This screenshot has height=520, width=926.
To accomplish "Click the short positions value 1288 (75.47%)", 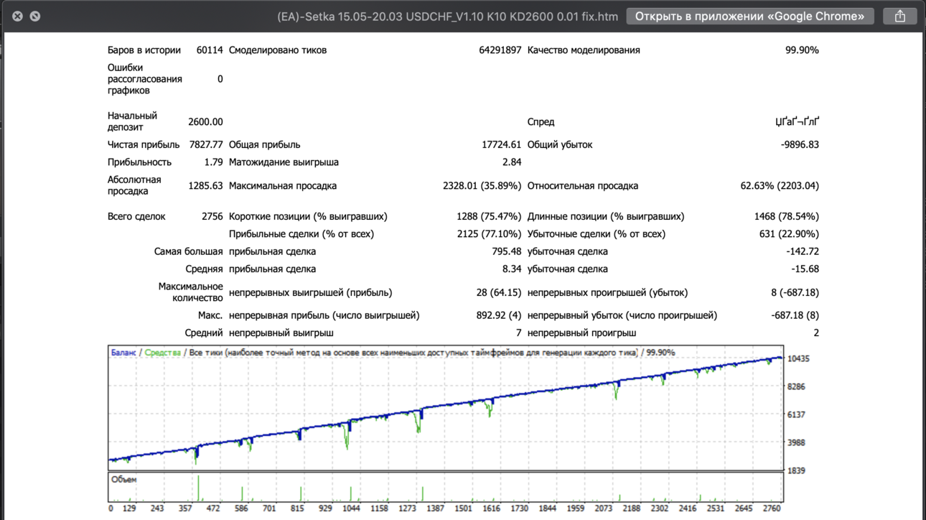I will click(x=489, y=217).
